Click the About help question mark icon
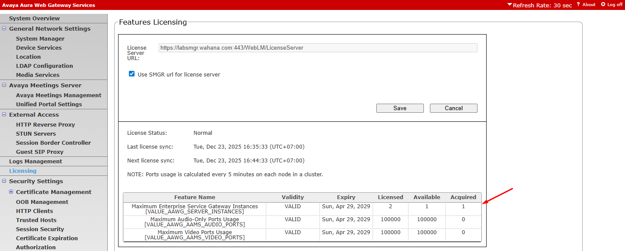 click(x=578, y=5)
